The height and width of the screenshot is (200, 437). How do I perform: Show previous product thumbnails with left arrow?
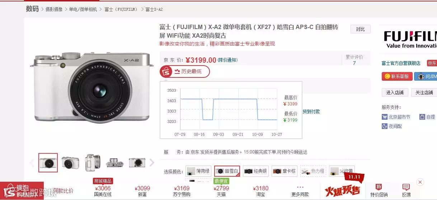tap(32, 163)
